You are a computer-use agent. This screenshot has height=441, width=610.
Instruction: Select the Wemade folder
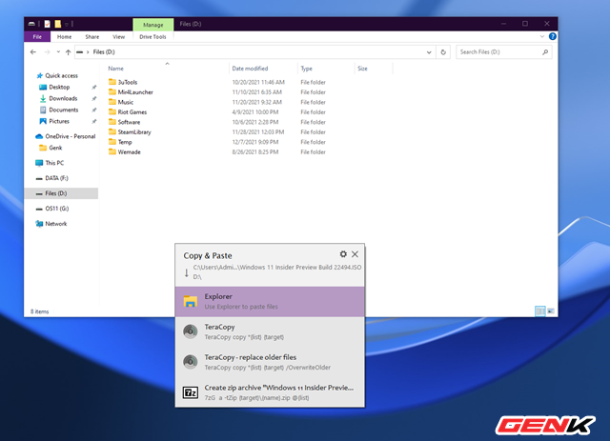[125, 152]
